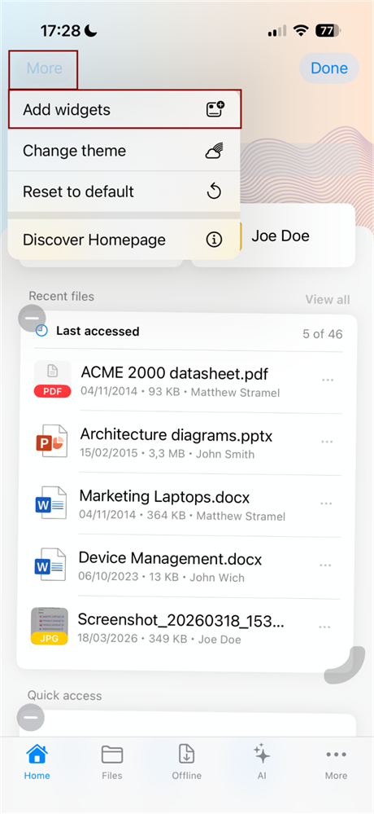Click the theme cloud rainbow icon
374x814 pixels.
(x=215, y=151)
